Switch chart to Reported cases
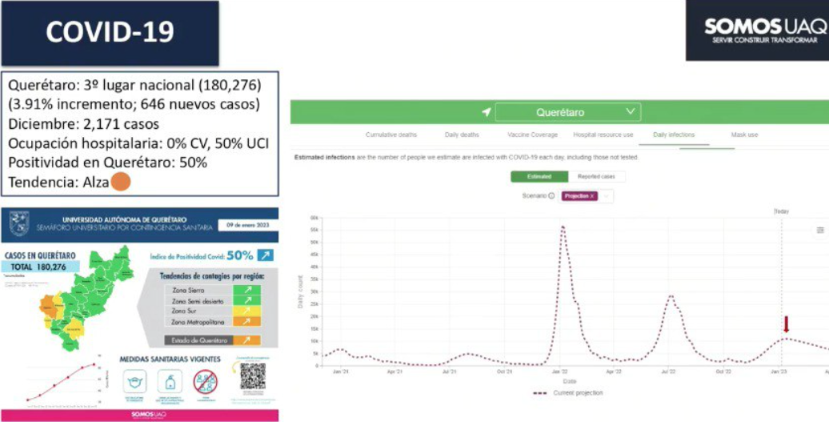 tap(596, 176)
